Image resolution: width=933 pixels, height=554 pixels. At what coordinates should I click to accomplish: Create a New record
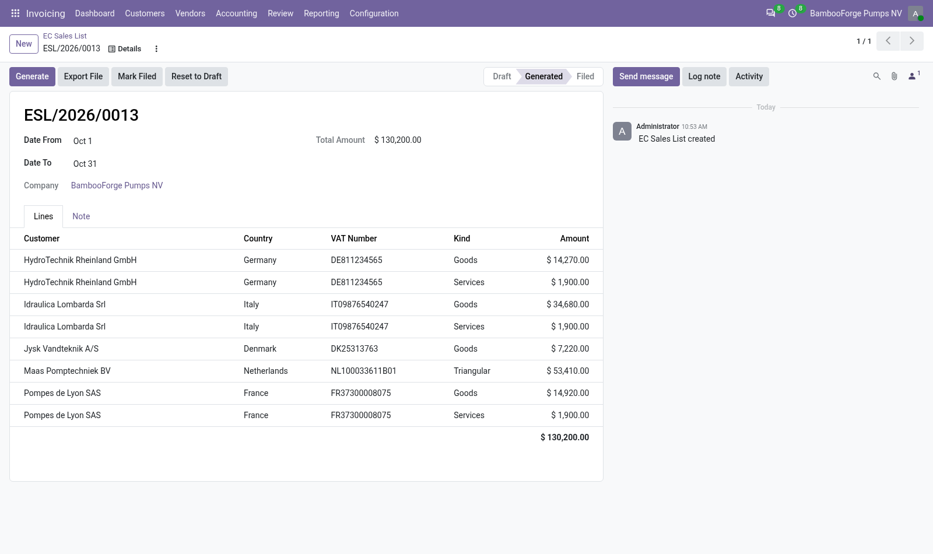pos(24,44)
